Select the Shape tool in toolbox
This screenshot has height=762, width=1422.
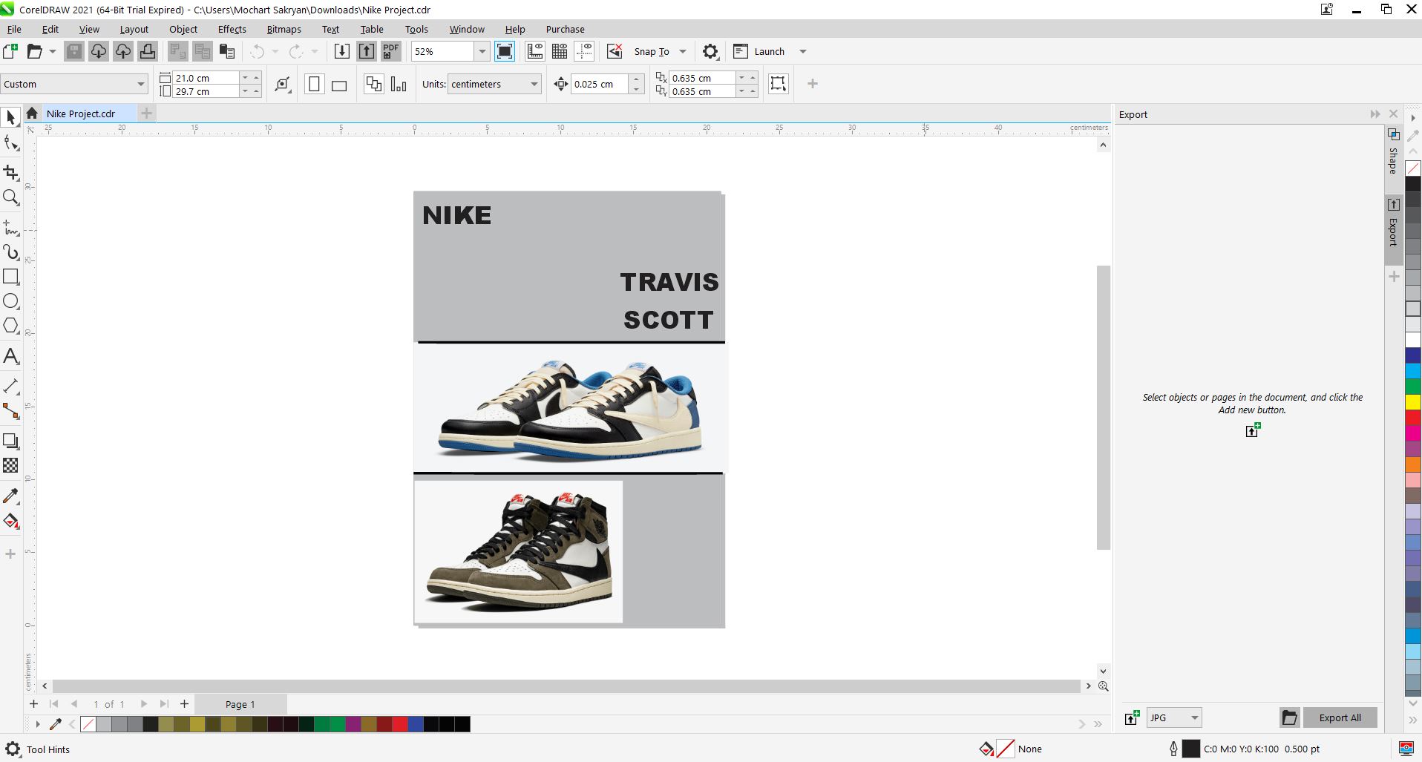[x=10, y=144]
